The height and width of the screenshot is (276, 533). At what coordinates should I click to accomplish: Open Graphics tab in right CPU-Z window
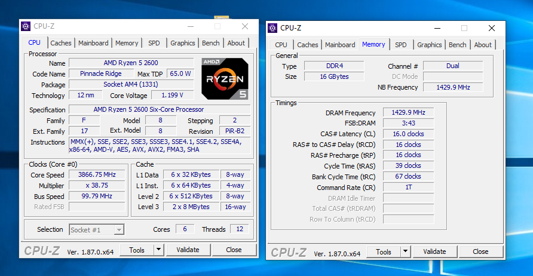pos(429,45)
